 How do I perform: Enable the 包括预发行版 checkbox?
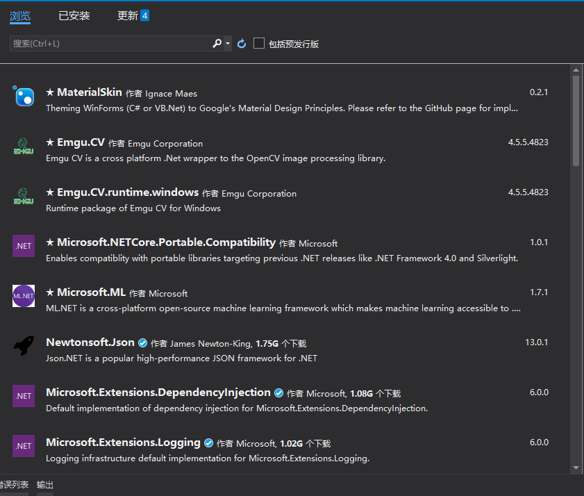click(259, 43)
